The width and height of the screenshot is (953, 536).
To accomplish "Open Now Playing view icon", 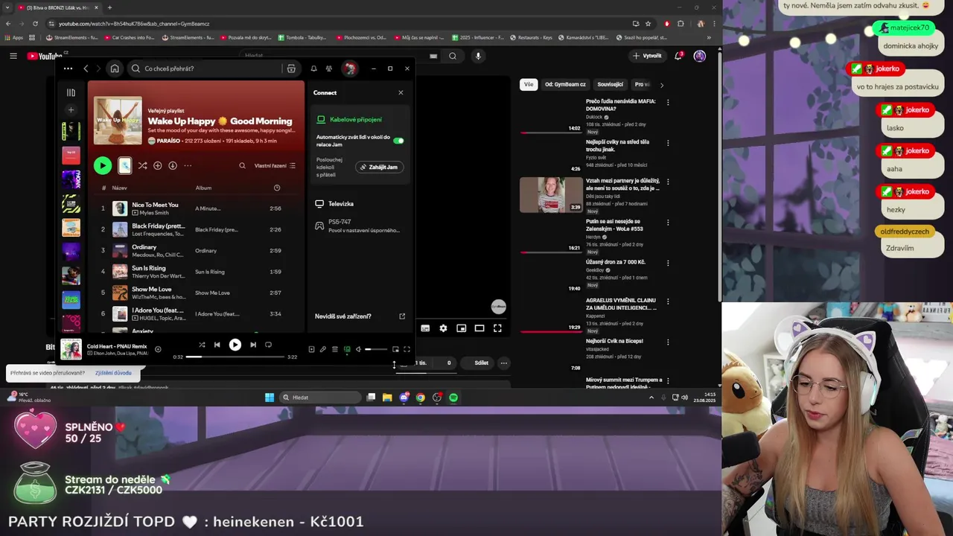I will 311,349.
